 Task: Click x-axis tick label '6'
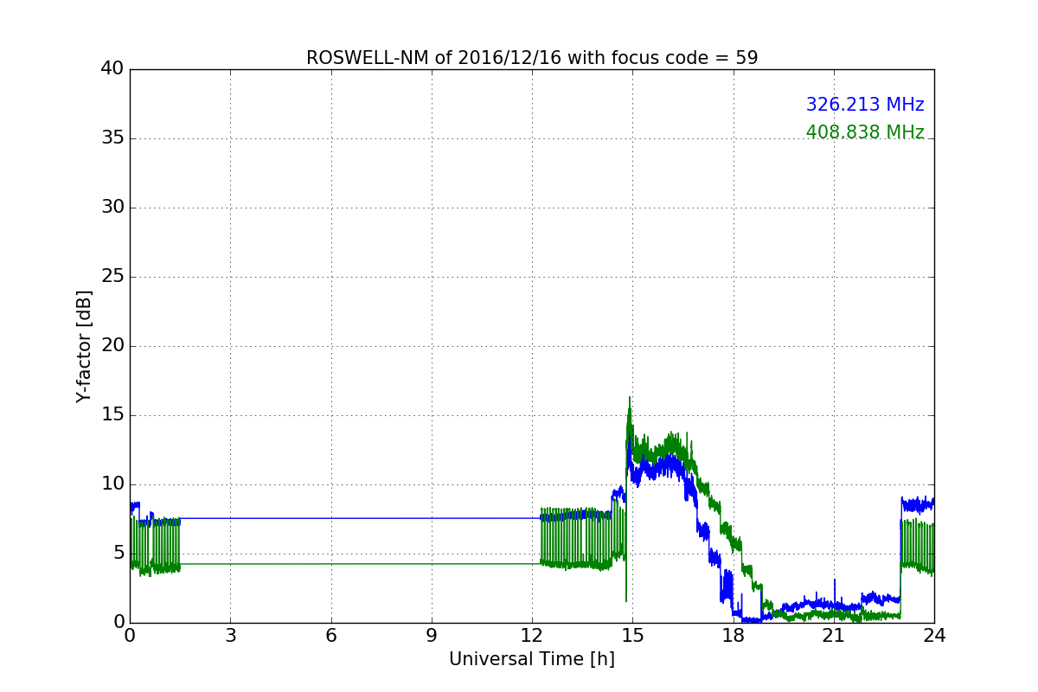point(330,636)
